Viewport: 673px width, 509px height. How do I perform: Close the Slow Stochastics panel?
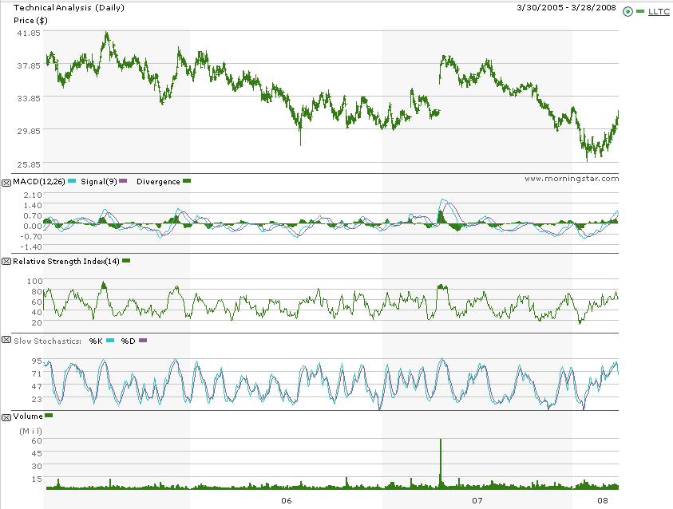6,340
